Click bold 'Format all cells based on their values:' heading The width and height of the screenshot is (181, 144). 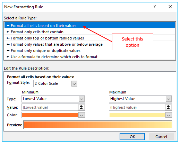[x=41, y=77]
